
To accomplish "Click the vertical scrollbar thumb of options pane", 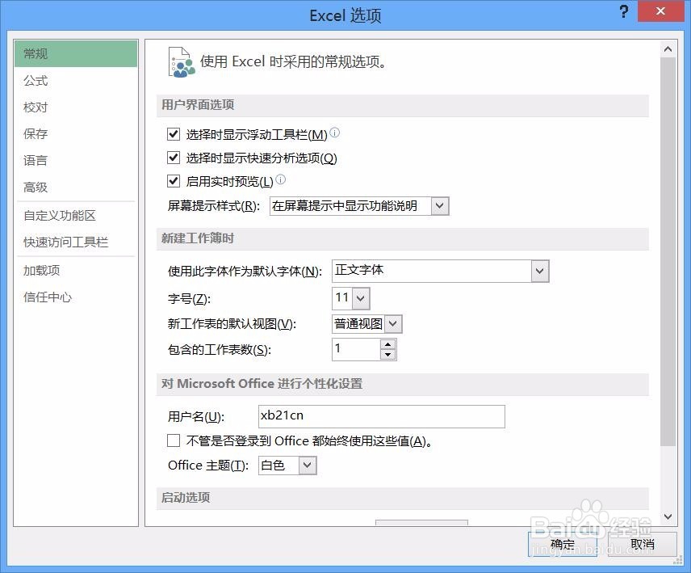I will (x=668, y=251).
